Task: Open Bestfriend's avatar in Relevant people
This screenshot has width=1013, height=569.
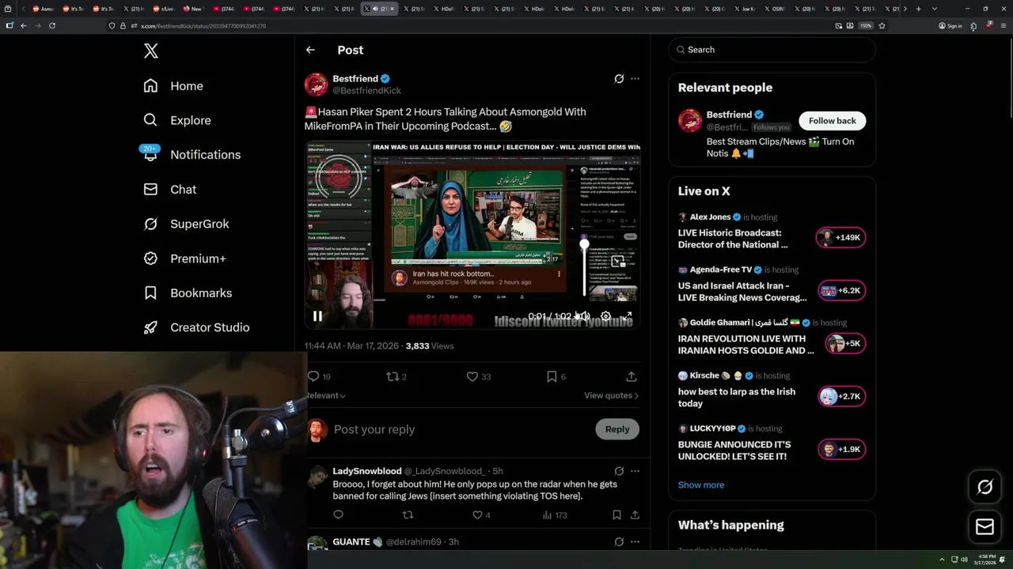Action: pyautogui.click(x=690, y=121)
